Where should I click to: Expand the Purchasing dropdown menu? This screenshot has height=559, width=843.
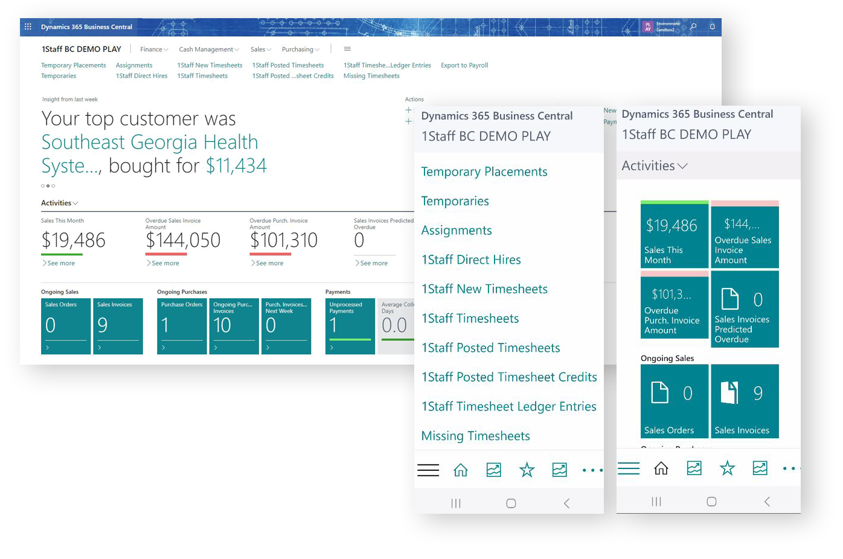[x=301, y=50]
